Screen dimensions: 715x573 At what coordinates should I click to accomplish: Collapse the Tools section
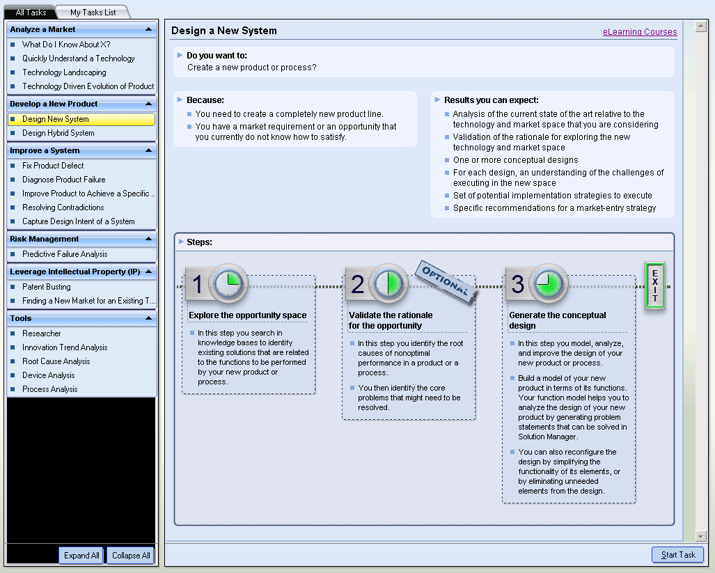point(148,318)
